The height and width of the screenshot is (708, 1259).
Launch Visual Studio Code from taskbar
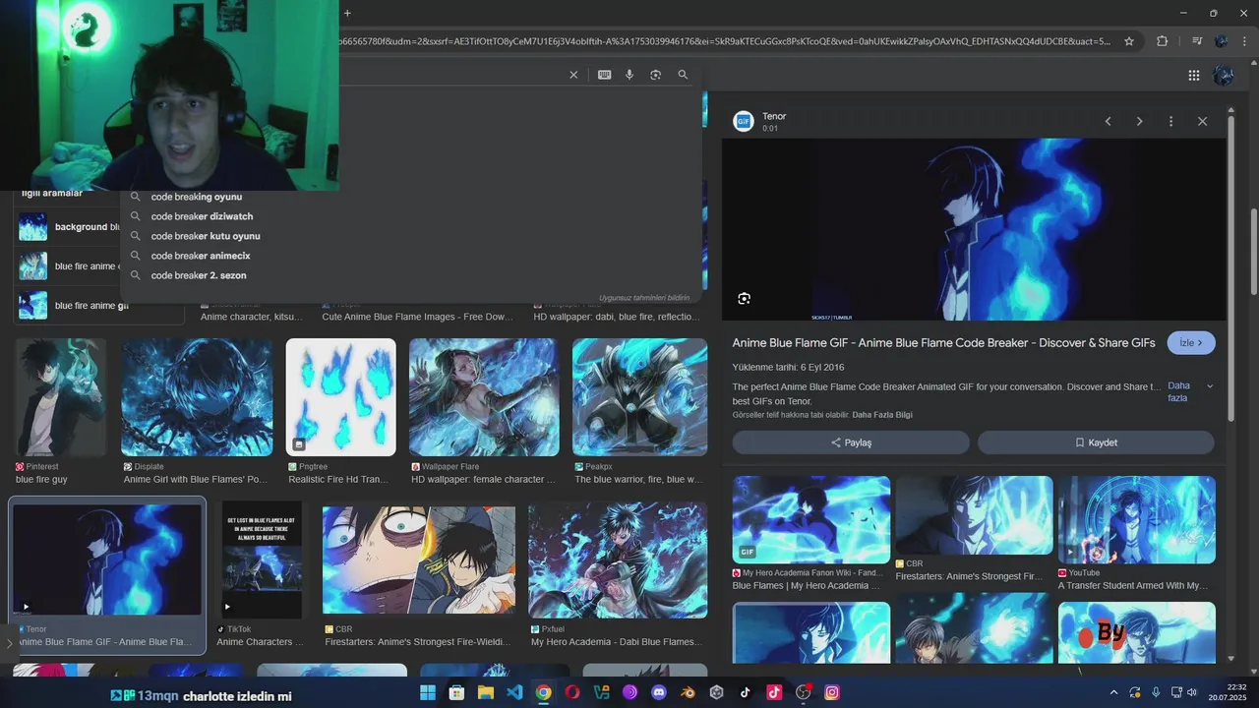click(514, 692)
